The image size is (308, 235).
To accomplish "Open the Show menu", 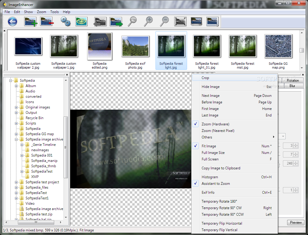I will tap(28, 12).
